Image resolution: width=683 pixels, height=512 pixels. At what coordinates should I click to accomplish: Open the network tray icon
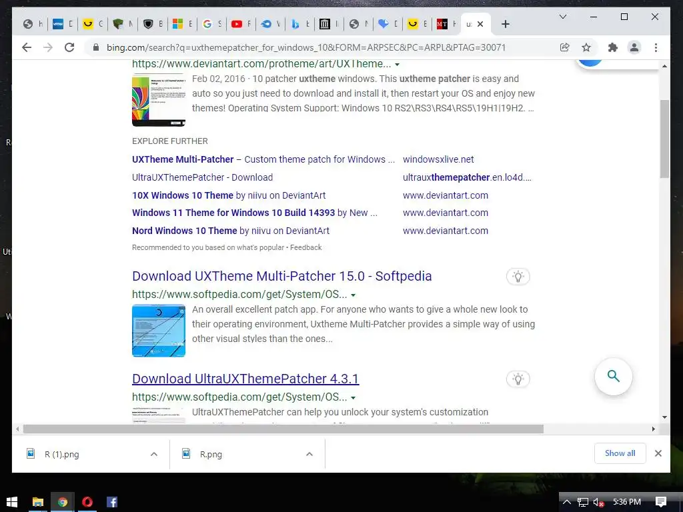pyautogui.click(x=583, y=502)
